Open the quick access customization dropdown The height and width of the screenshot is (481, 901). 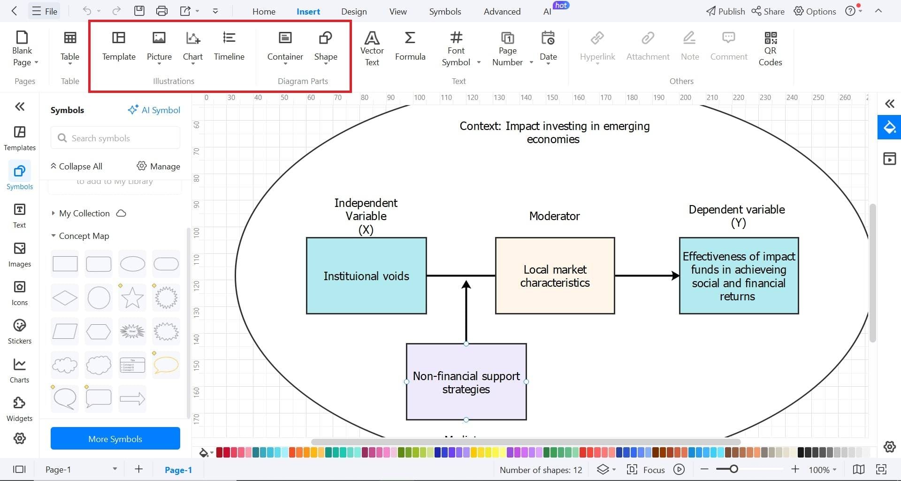[x=215, y=11]
